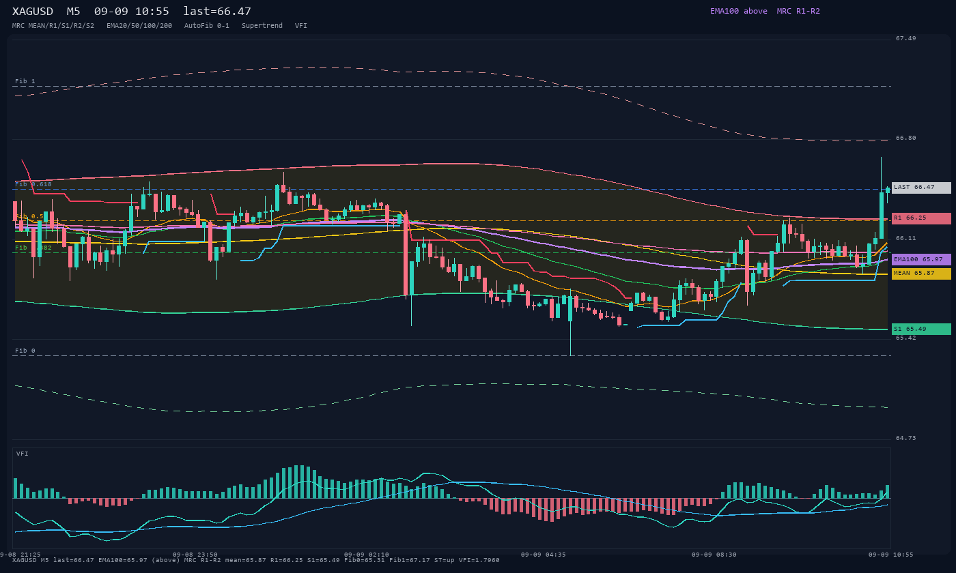
Task: Click the bottom status line summary text
Action: [256, 560]
